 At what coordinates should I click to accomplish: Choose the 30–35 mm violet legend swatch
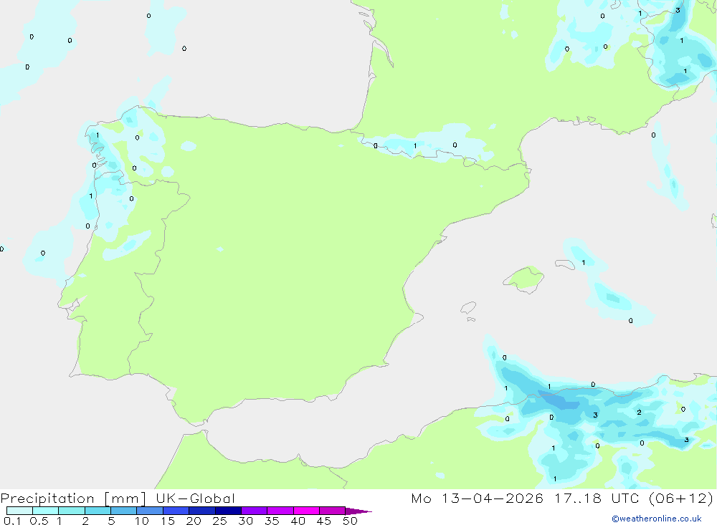pos(254,511)
